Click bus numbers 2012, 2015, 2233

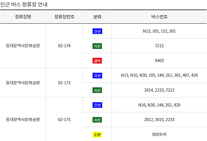[159, 120]
